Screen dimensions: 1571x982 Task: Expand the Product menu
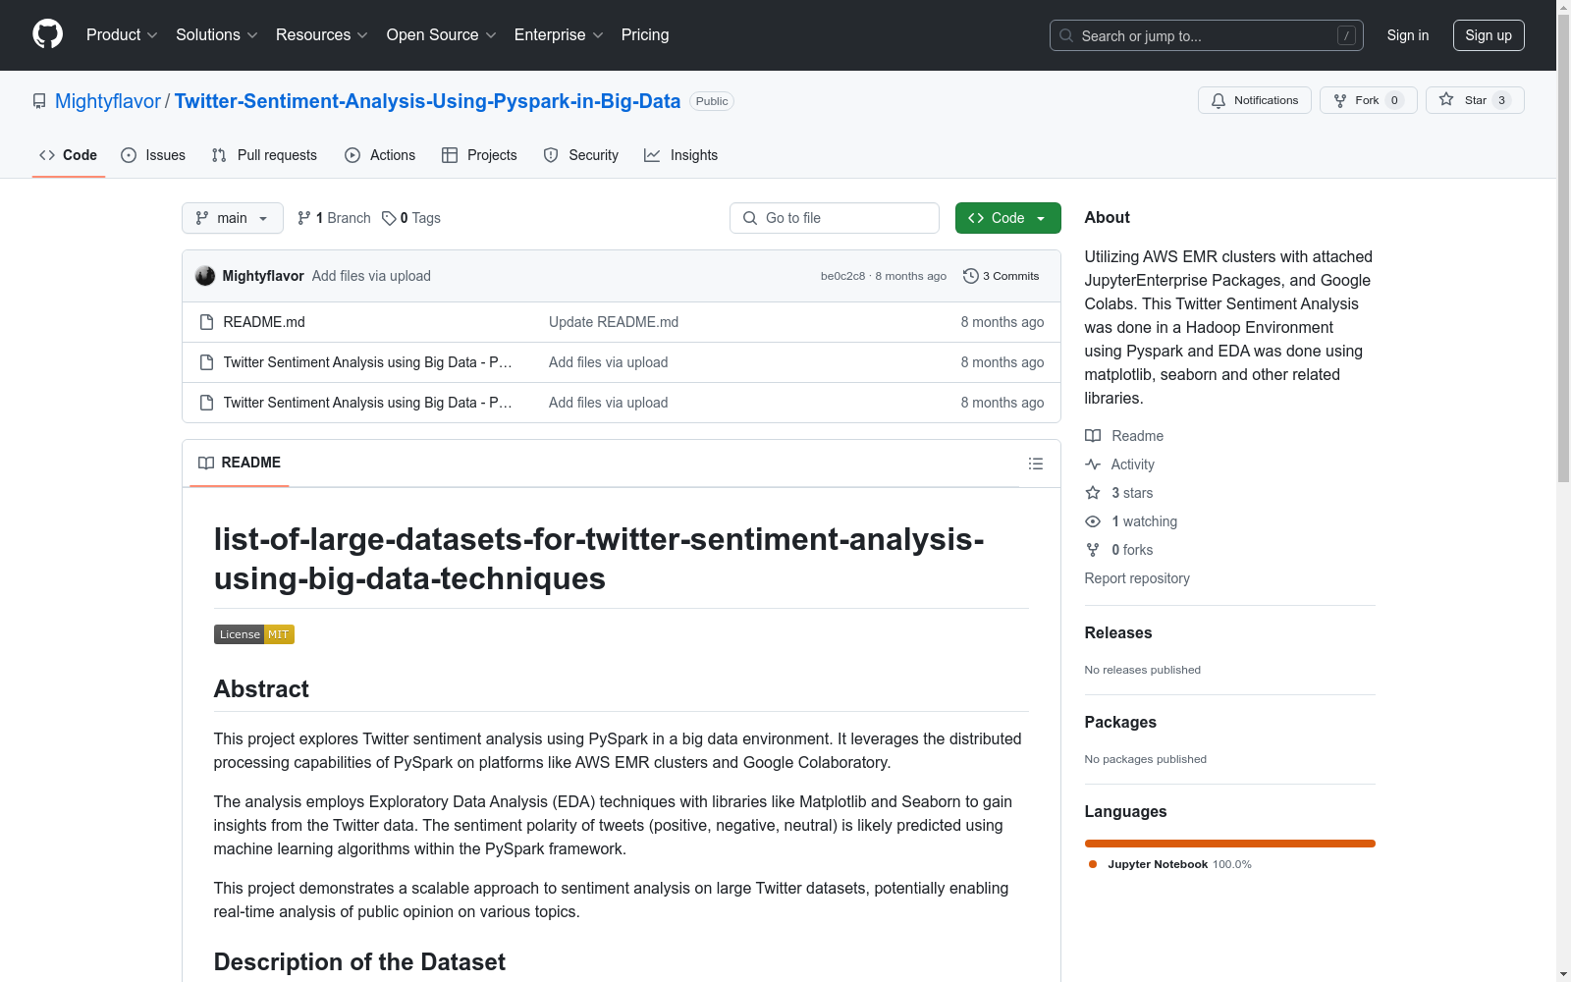[122, 34]
